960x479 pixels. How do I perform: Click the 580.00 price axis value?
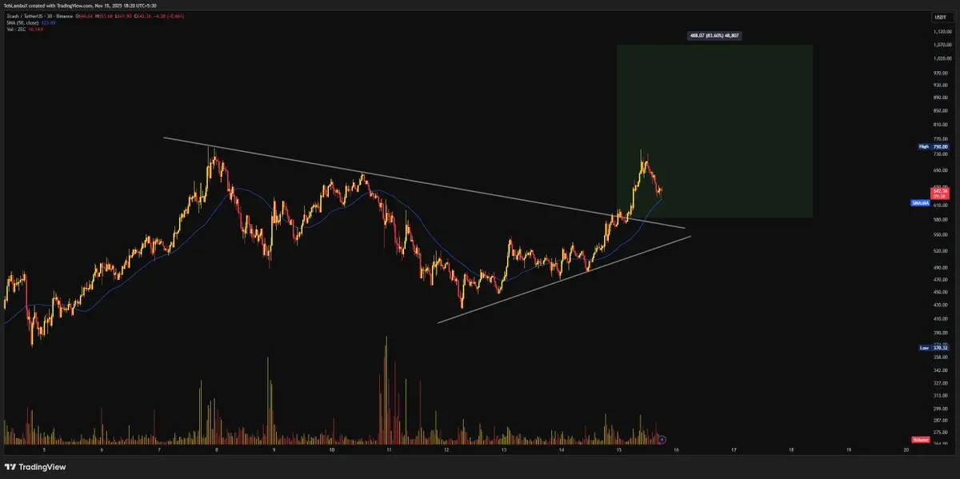click(940, 219)
